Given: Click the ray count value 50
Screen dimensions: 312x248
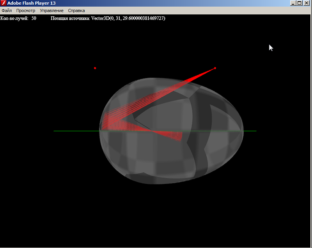Looking at the screenshot, I should [34, 18].
